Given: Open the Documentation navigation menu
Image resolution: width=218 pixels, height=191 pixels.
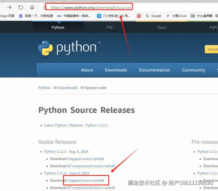Looking at the screenshot, I should click(154, 70).
